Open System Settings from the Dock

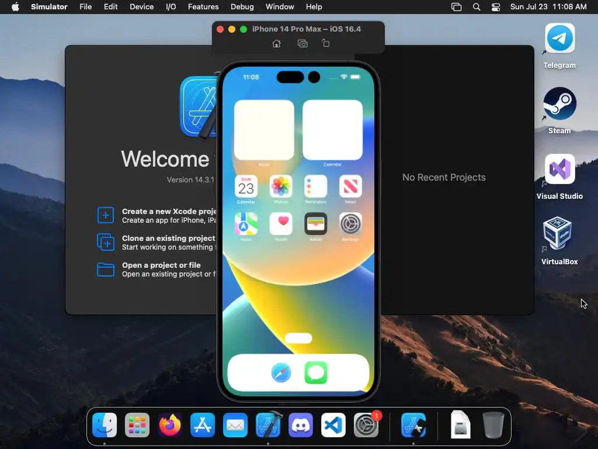[x=366, y=425]
